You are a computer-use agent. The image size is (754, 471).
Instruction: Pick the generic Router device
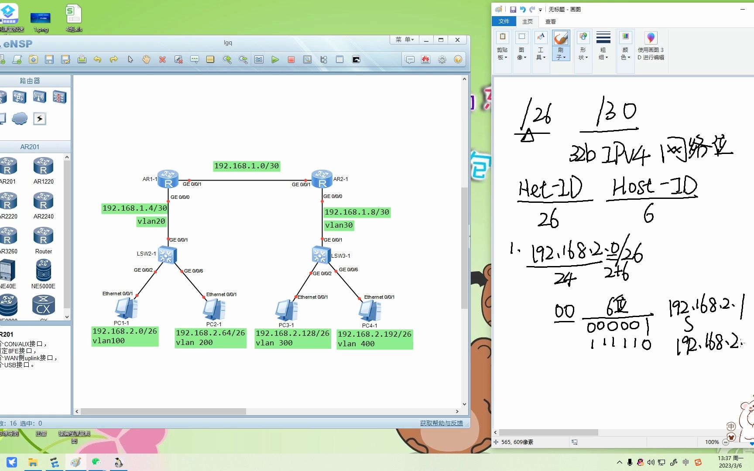(44, 241)
